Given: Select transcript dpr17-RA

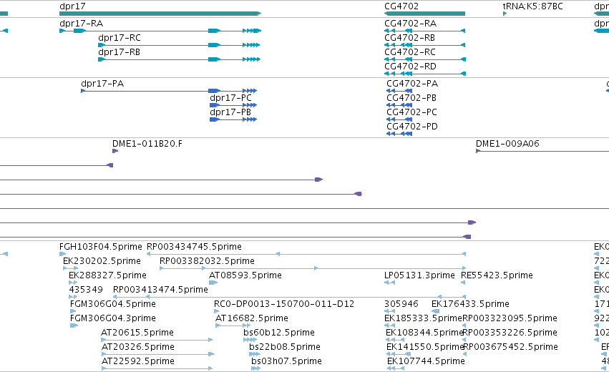Looking at the screenshot, I should coord(160,31).
